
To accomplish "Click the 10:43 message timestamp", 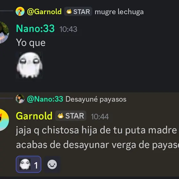I will 68,29.
